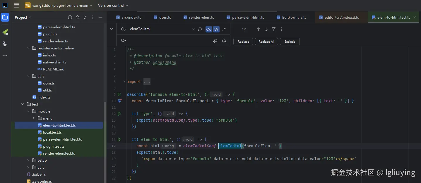Open the Version control dropdown
This screenshot has height=183, width=421.
point(113,5)
